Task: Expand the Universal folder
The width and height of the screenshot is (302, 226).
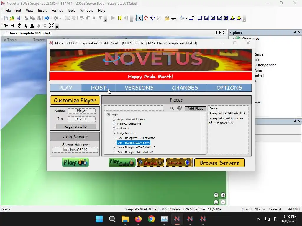Action: pyautogui.click(x=114, y=129)
